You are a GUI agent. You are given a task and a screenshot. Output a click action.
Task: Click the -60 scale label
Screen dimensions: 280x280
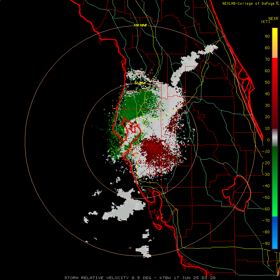pos(266,209)
